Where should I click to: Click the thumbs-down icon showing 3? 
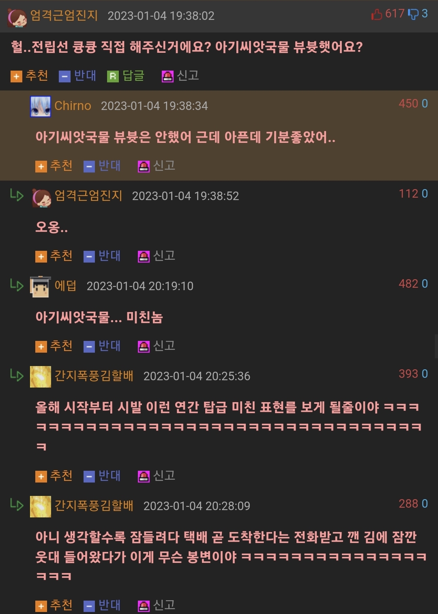413,15
